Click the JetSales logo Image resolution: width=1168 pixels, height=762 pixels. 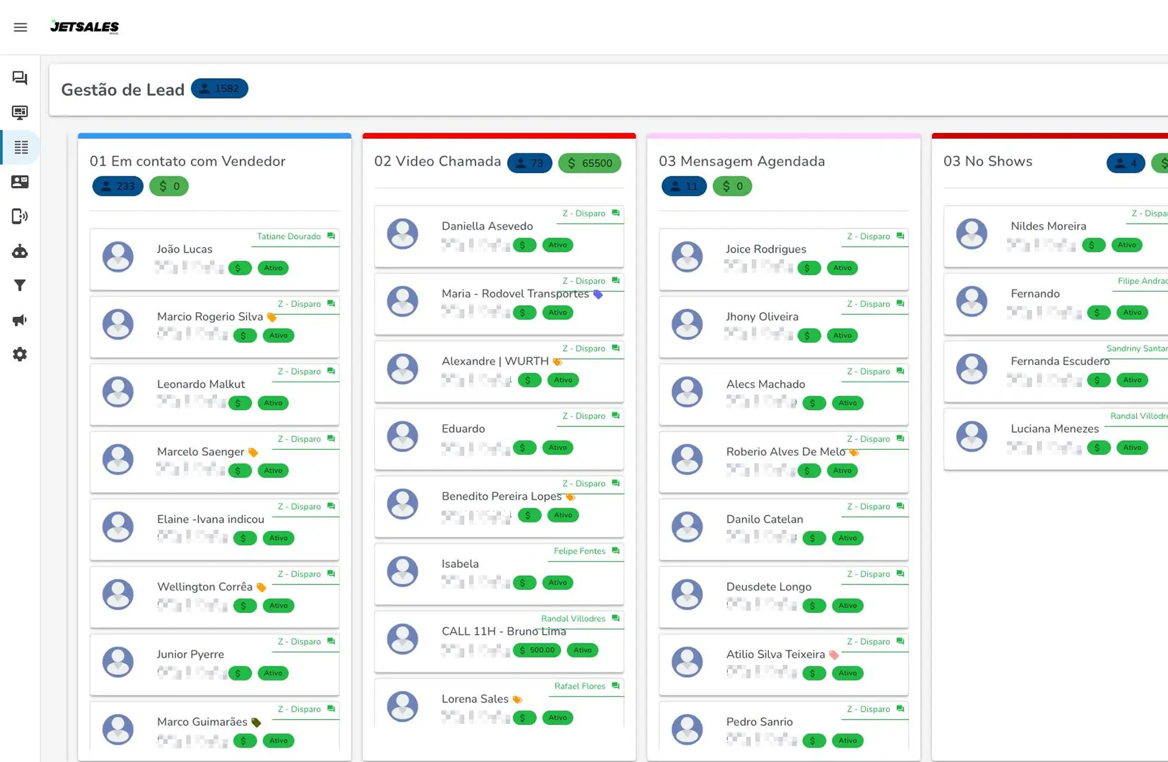pyautogui.click(x=85, y=27)
